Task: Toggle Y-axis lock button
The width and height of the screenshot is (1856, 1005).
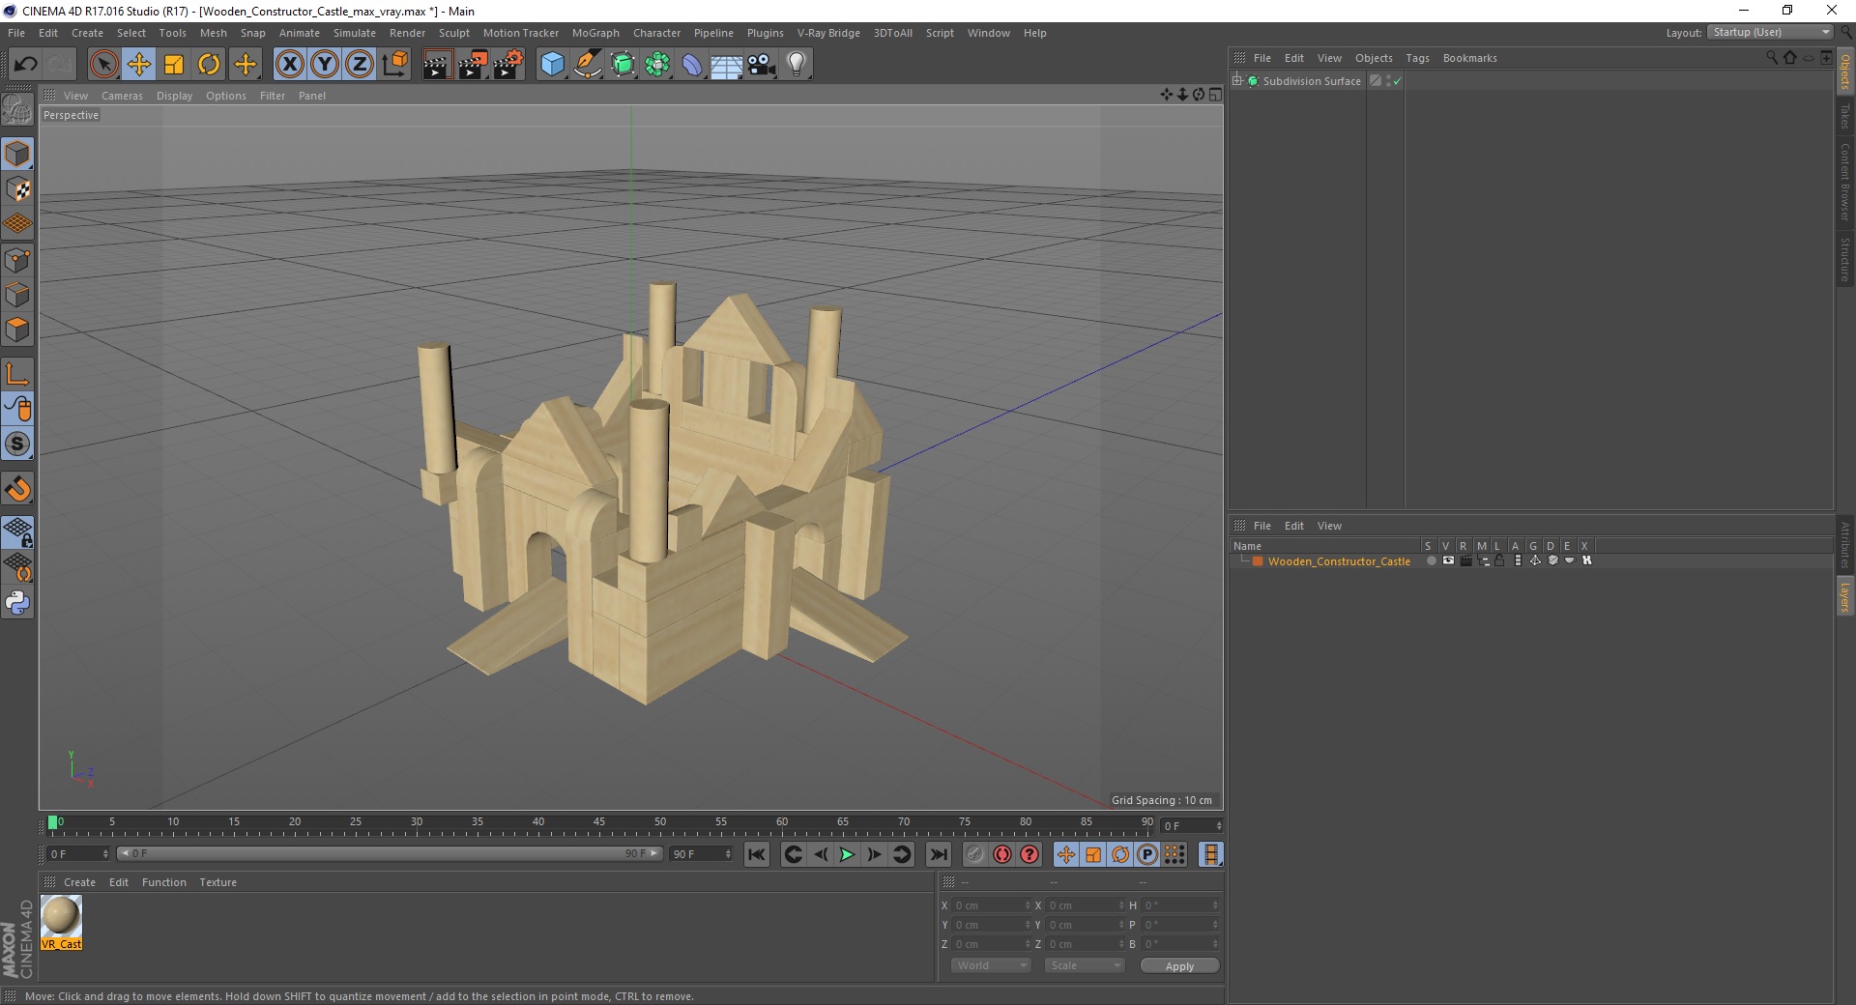Action: pyautogui.click(x=325, y=65)
